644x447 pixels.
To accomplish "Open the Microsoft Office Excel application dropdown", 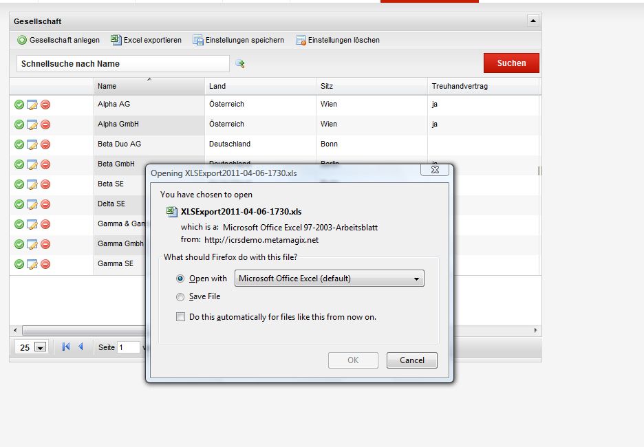I will [329, 279].
